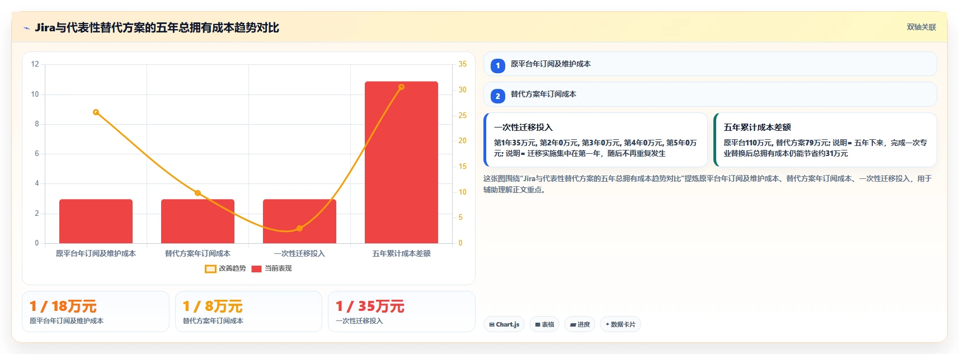Click the 双轴关联 label in the header
The image size is (959, 354).
point(921,27)
